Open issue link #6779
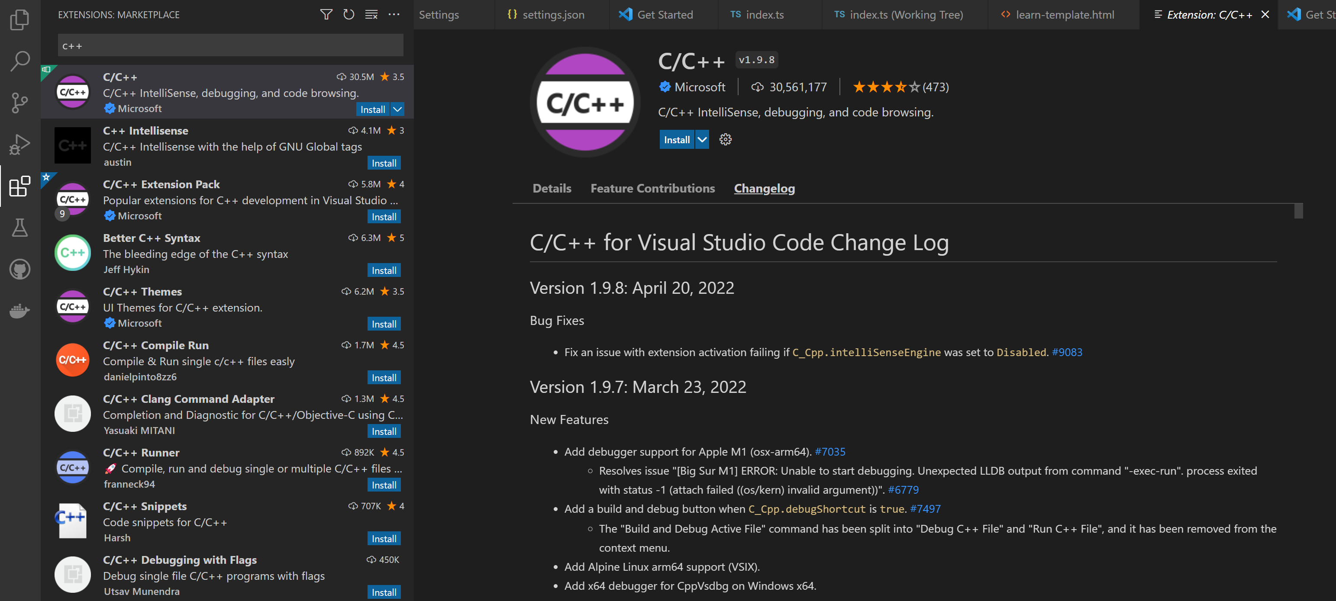This screenshot has height=601, width=1336. pos(903,489)
